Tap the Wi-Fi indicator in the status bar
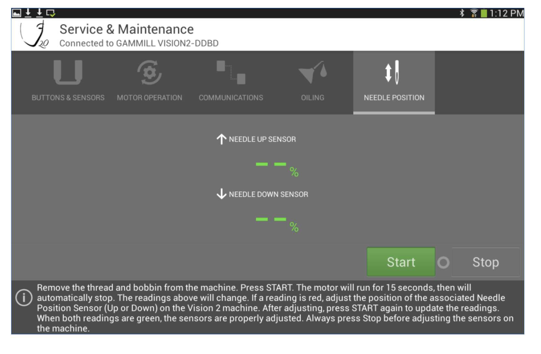Screen dimensions: 541x354 click(474, 12)
